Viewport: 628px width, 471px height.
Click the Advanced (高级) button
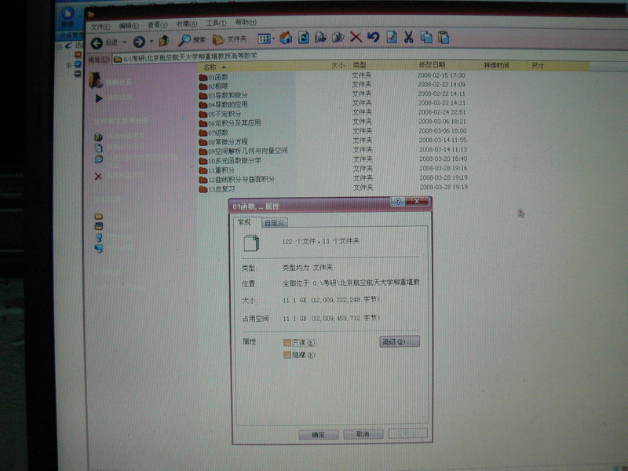(x=400, y=341)
